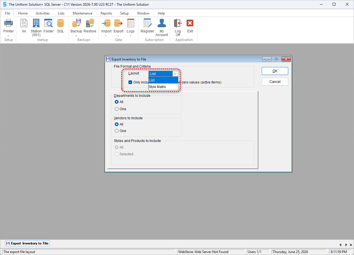This screenshot has height=255, width=354.
Task: Click the clock '8:11:59 PM'
Action: coord(338,252)
